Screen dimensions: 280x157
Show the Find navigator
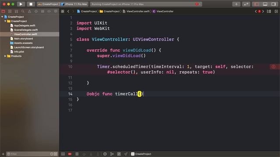(x=23, y=11)
